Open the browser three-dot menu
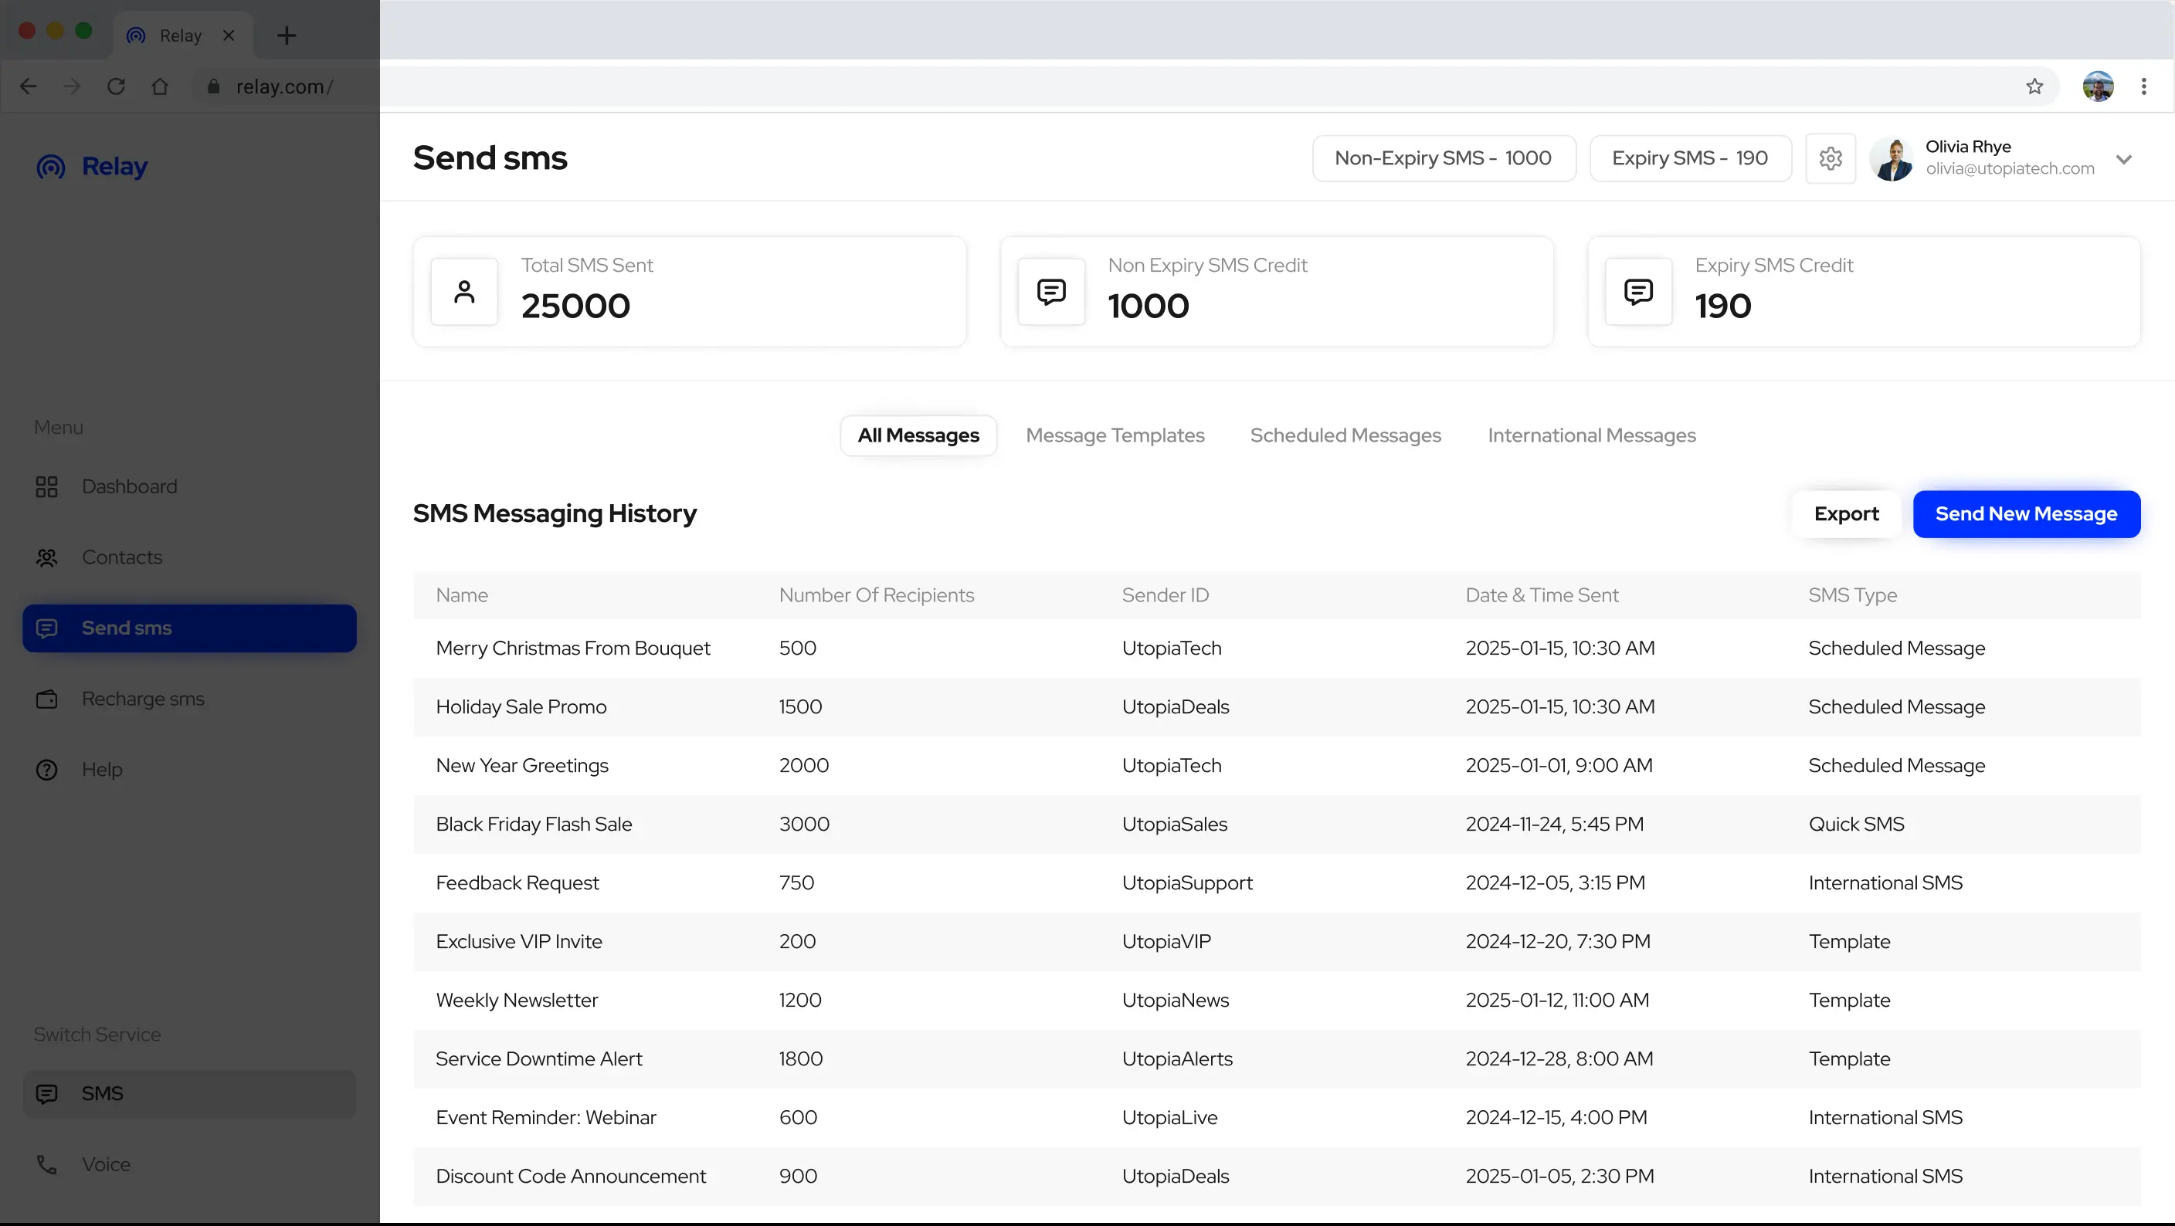Screen dimensions: 2175x1226 (x=2143, y=86)
